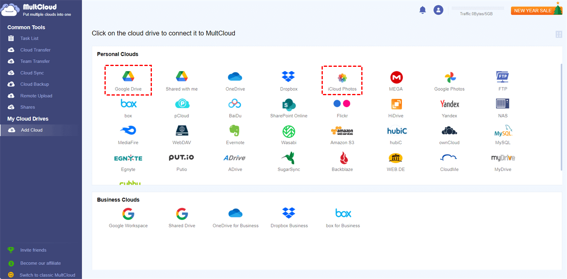The image size is (567, 279).
Task: Click the NEW YEAR SALE banner
Action: click(537, 10)
